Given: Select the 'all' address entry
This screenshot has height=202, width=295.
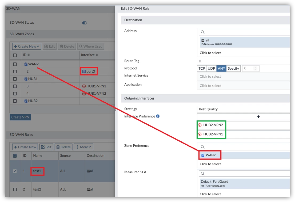Looking at the screenshot, I should coord(245,42).
